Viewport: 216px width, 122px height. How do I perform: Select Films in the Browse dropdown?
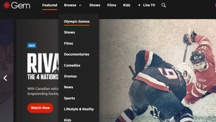(69, 43)
